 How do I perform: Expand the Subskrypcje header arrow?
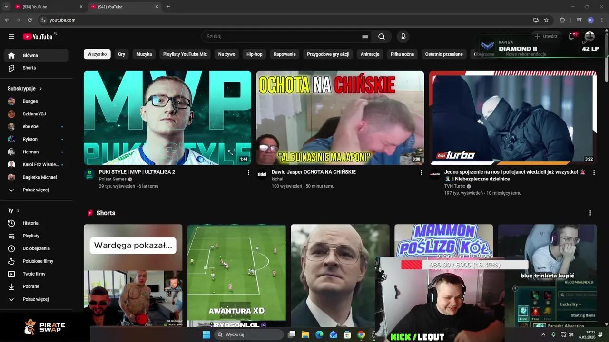pos(40,89)
